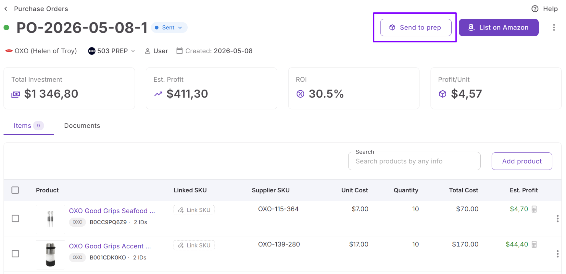The width and height of the screenshot is (566, 274).
Task: Check the OXO Good Grips Seafood row
Action: (x=15, y=219)
